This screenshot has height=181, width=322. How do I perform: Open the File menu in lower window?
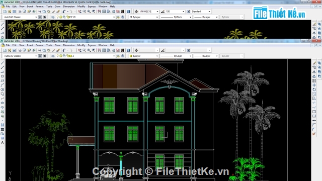click(8, 45)
